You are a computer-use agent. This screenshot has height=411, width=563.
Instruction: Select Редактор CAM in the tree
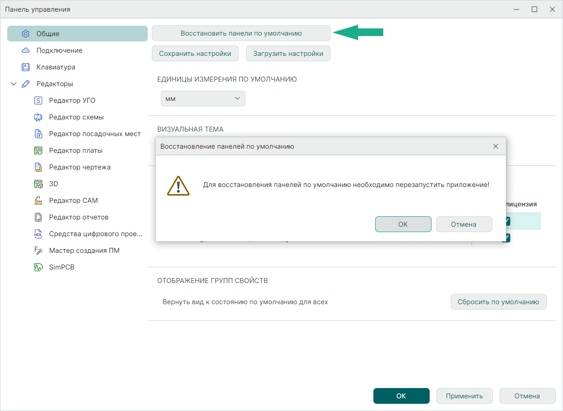coord(73,201)
